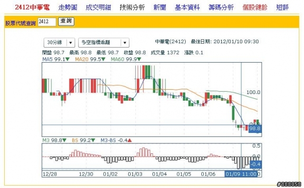Click the BS 99.2 indicator label

(84, 140)
